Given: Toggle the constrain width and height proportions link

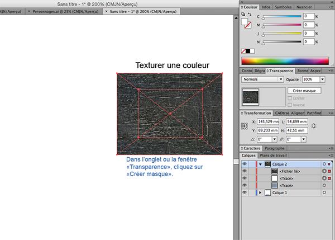Looking at the screenshot, I should 314,126.
